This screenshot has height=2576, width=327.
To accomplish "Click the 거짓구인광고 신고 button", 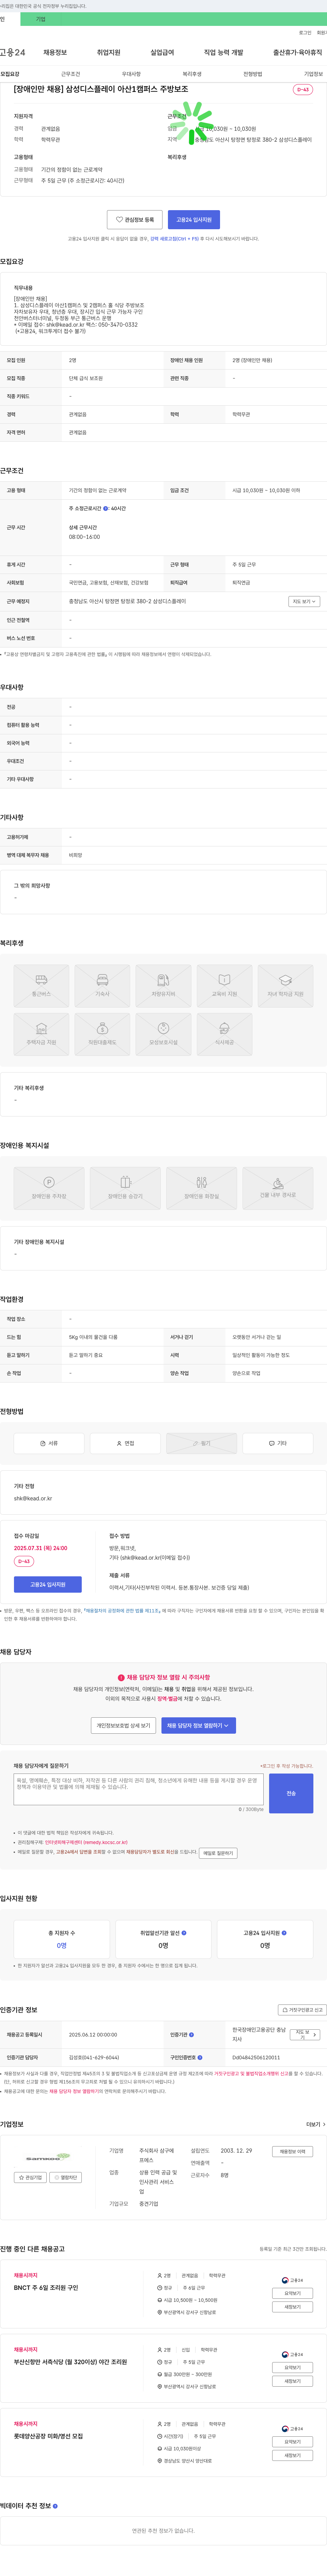I will (302, 2010).
